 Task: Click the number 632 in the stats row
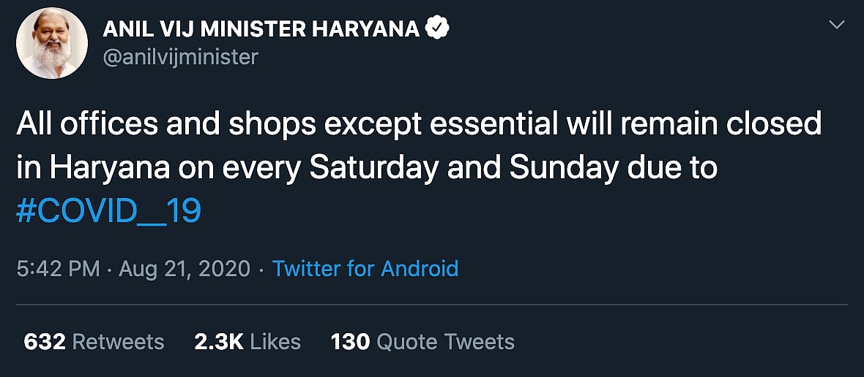click(45, 341)
